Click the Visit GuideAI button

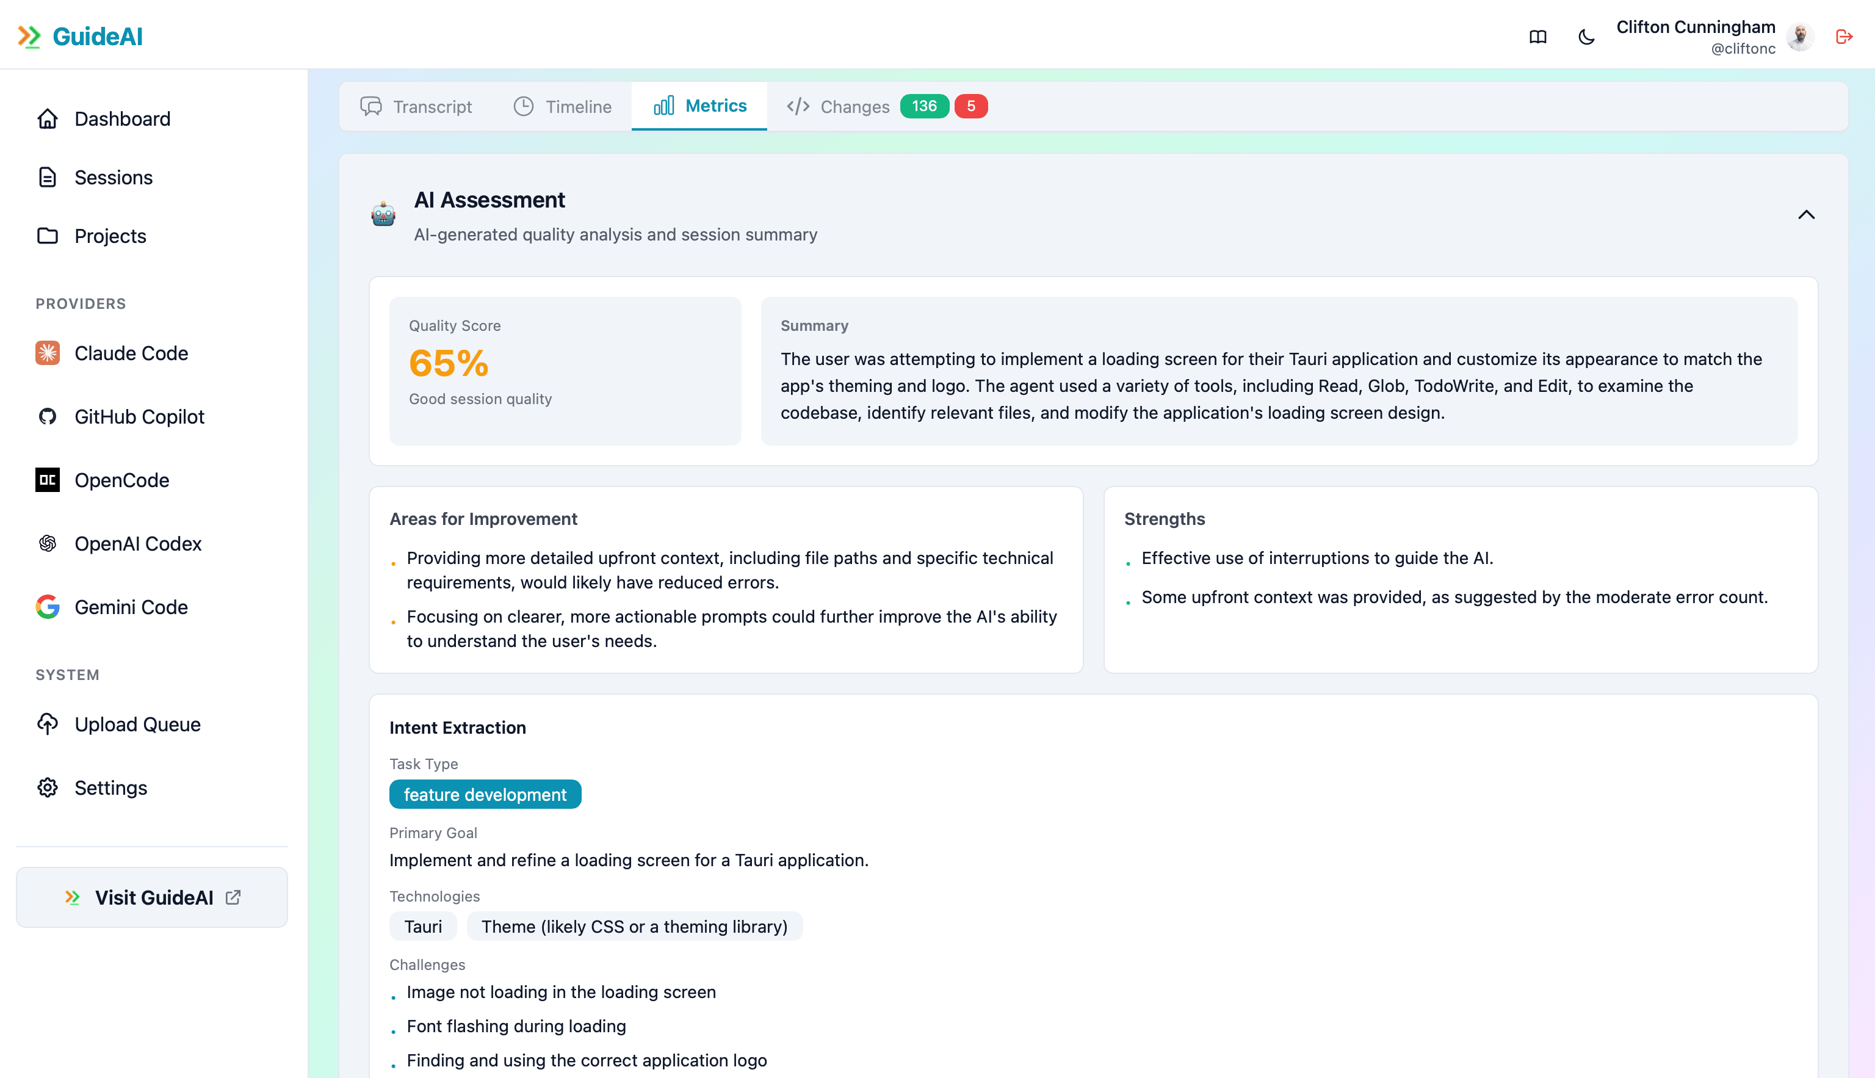tap(151, 897)
